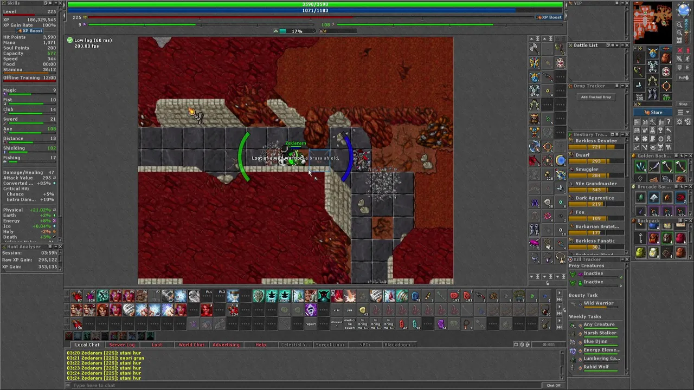Viewport: 694px width, 390px height.
Task: Click the shield equipment slot
Action: (x=666, y=71)
